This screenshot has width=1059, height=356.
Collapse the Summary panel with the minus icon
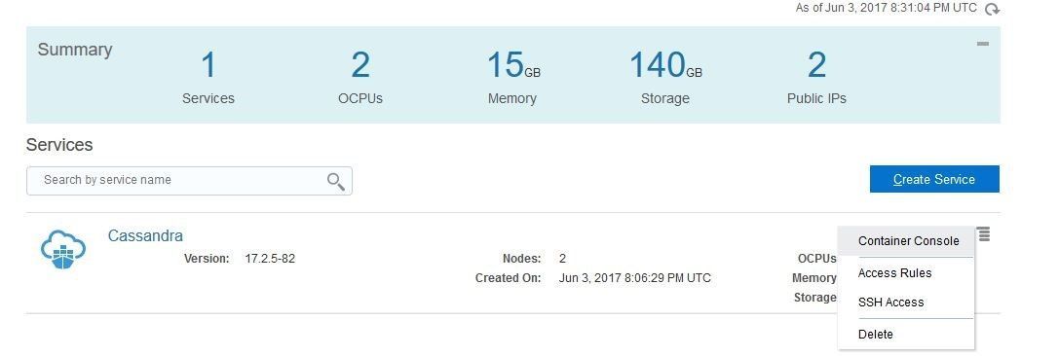click(983, 44)
